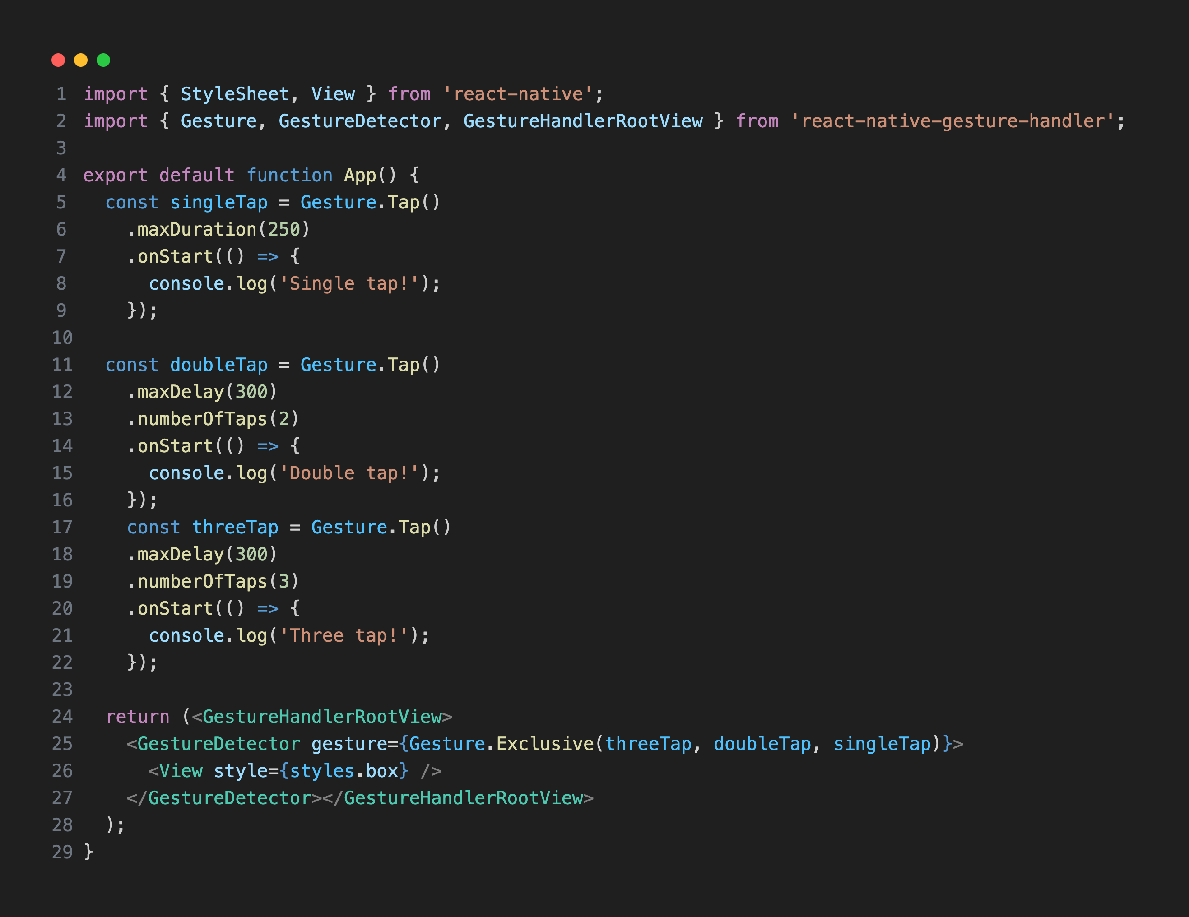The width and height of the screenshot is (1189, 917).
Task: Click the singleTap variable declaration
Action: click(x=219, y=202)
